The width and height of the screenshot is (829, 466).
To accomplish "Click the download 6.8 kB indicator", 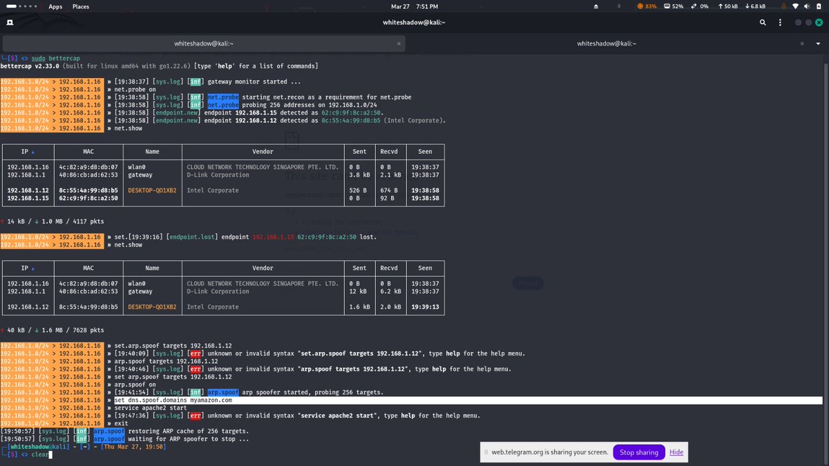I will click(x=756, y=6).
